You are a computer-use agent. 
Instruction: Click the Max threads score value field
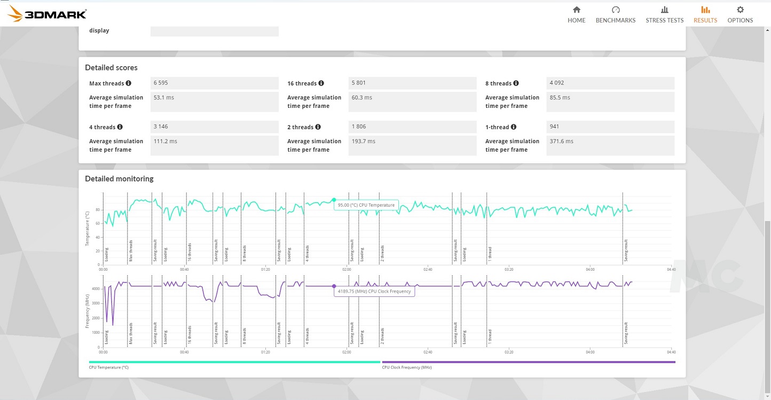(214, 83)
